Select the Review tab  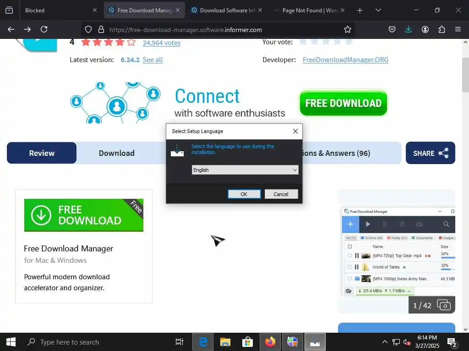[x=42, y=153]
